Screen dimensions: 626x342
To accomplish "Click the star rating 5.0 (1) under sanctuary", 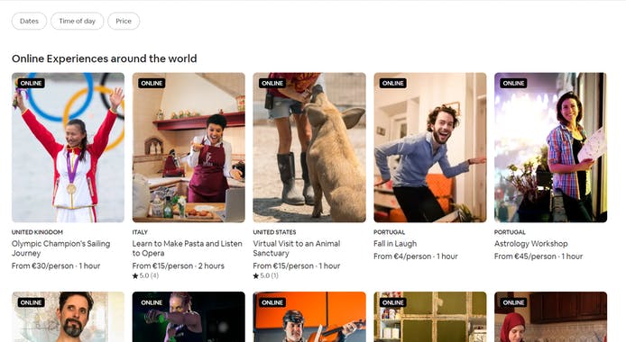I will point(265,275).
